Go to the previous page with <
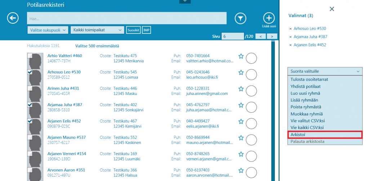Image resolution: width=369 pixels, height=181 pixels. click(x=261, y=36)
